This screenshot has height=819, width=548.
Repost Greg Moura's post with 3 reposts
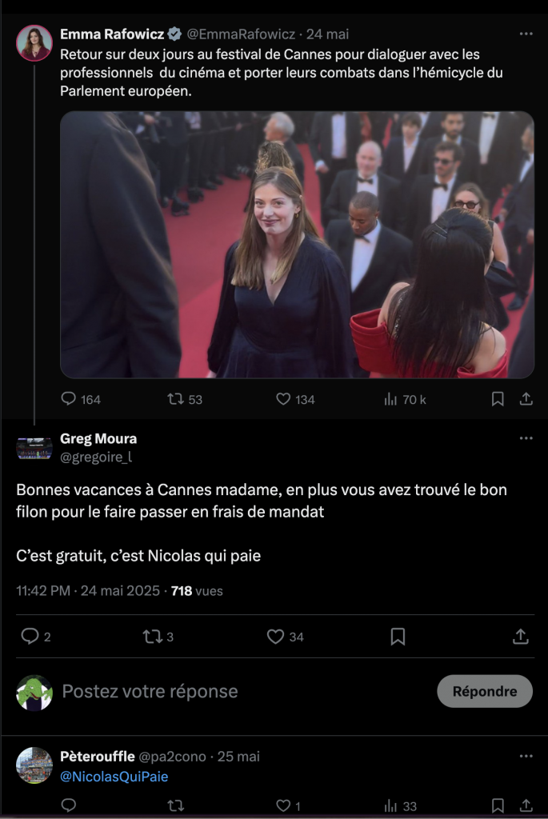tap(152, 636)
